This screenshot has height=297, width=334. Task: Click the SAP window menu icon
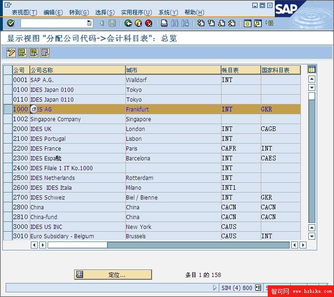pos(8,5)
